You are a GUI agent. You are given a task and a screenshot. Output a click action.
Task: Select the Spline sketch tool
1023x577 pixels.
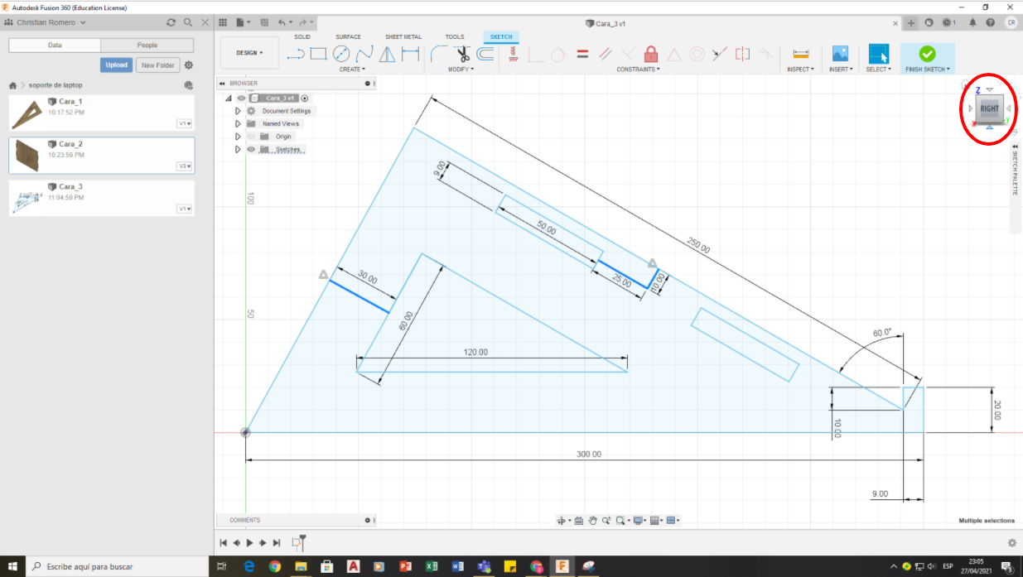364,55
